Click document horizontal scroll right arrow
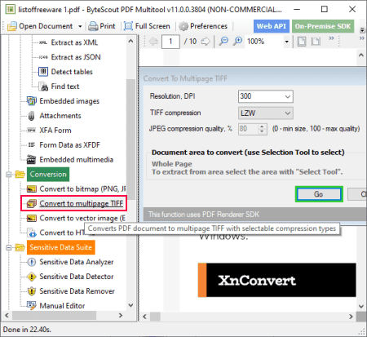 (351, 317)
